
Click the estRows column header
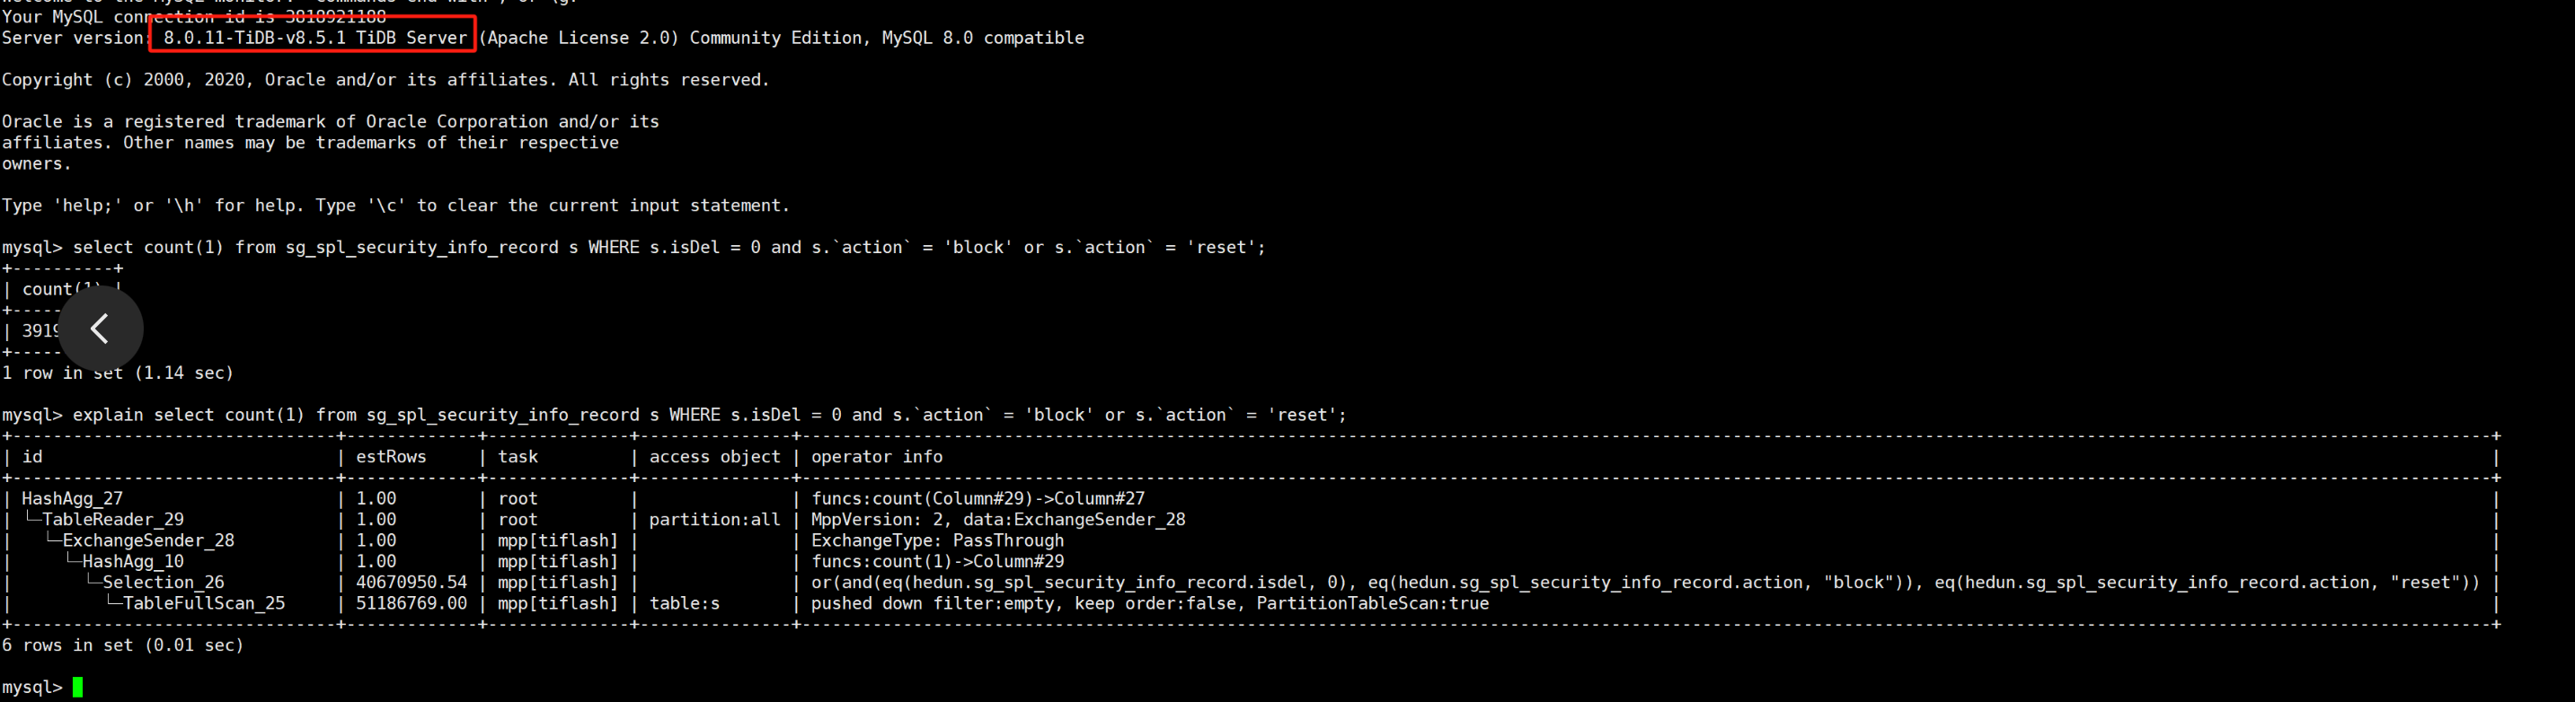tap(391, 456)
